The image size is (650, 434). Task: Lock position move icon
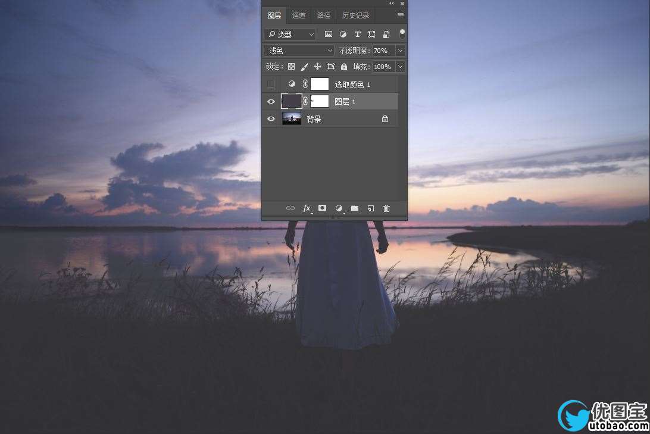tap(317, 67)
